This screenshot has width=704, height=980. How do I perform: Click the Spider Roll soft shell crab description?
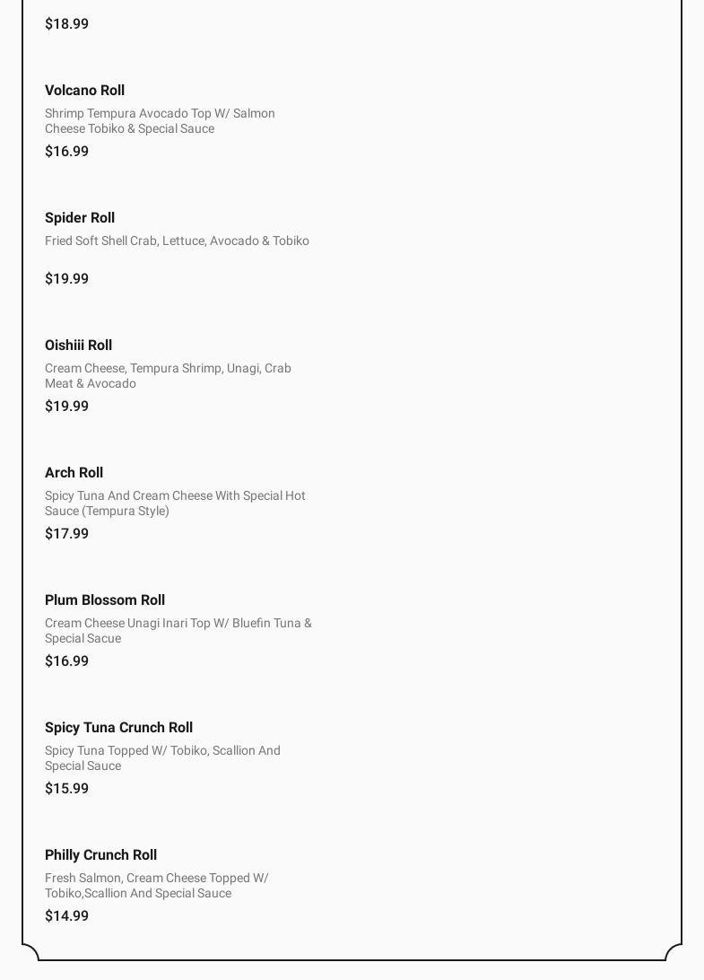pyautogui.click(x=177, y=241)
